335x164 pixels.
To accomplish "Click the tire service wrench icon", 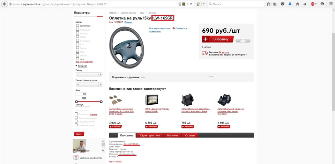I will coord(76,158).
